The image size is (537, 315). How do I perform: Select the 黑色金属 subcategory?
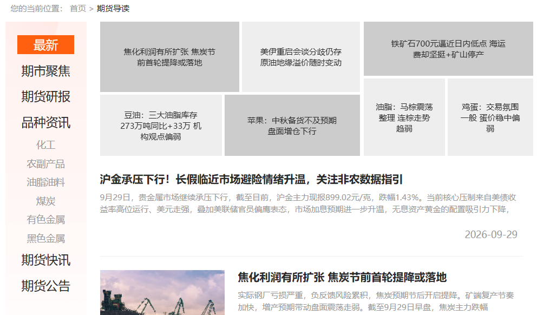(x=45, y=238)
